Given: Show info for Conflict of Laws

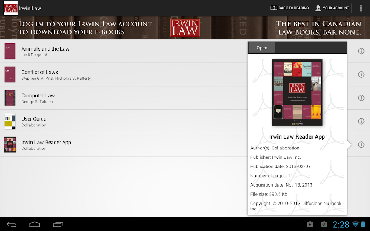Looking at the screenshot, I should (361, 74).
